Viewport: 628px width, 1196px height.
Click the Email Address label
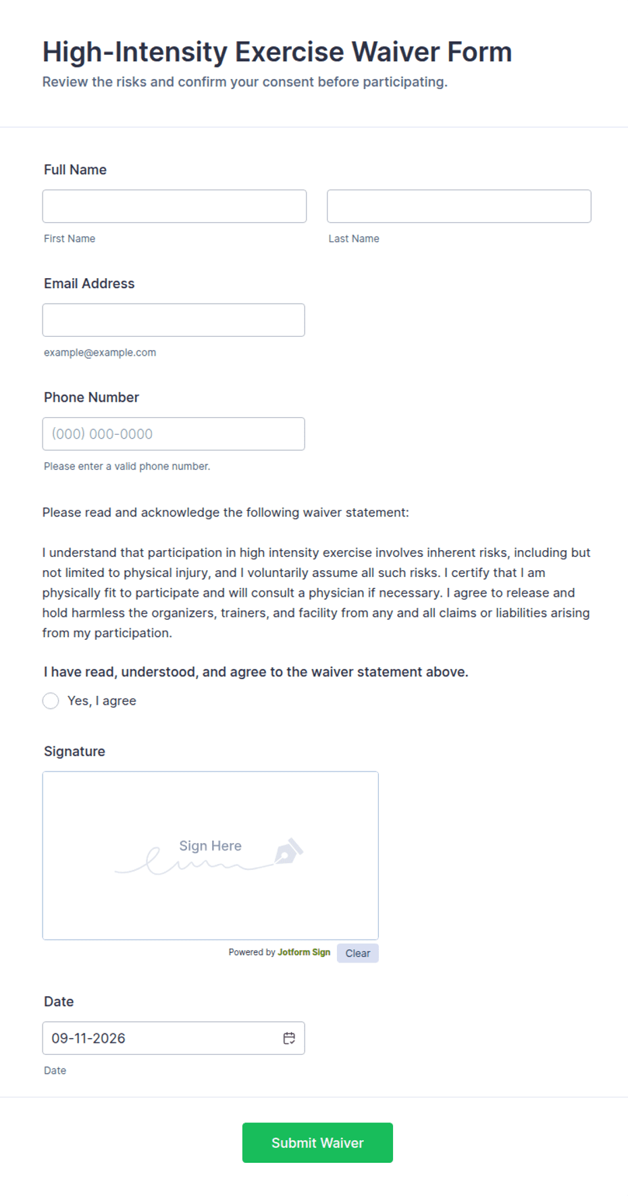(89, 283)
